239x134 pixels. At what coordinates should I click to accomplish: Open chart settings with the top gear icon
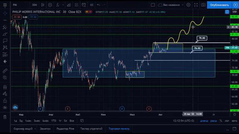point(188,5)
